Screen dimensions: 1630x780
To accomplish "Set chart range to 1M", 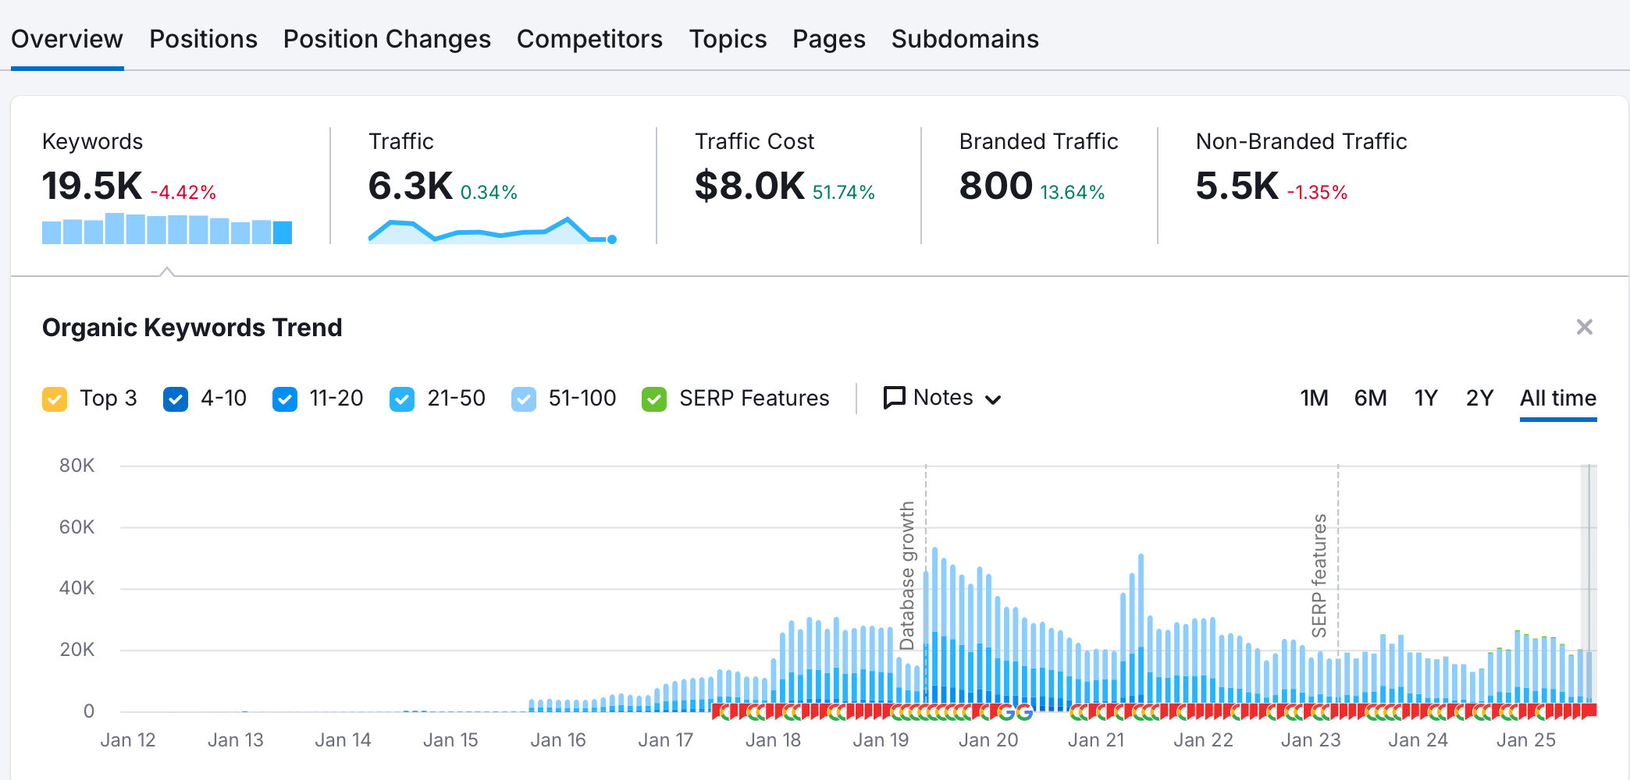I will (x=1314, y=398).
